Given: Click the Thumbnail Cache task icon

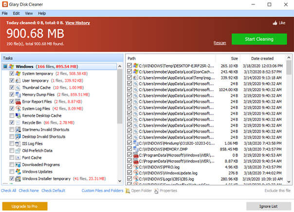Looking at the screenshot, I should point(18,88).
